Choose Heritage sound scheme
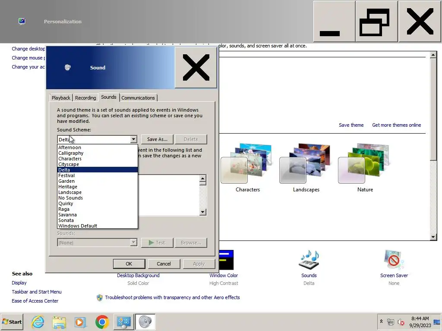This screenshot has width=442, height=331. 97,187
